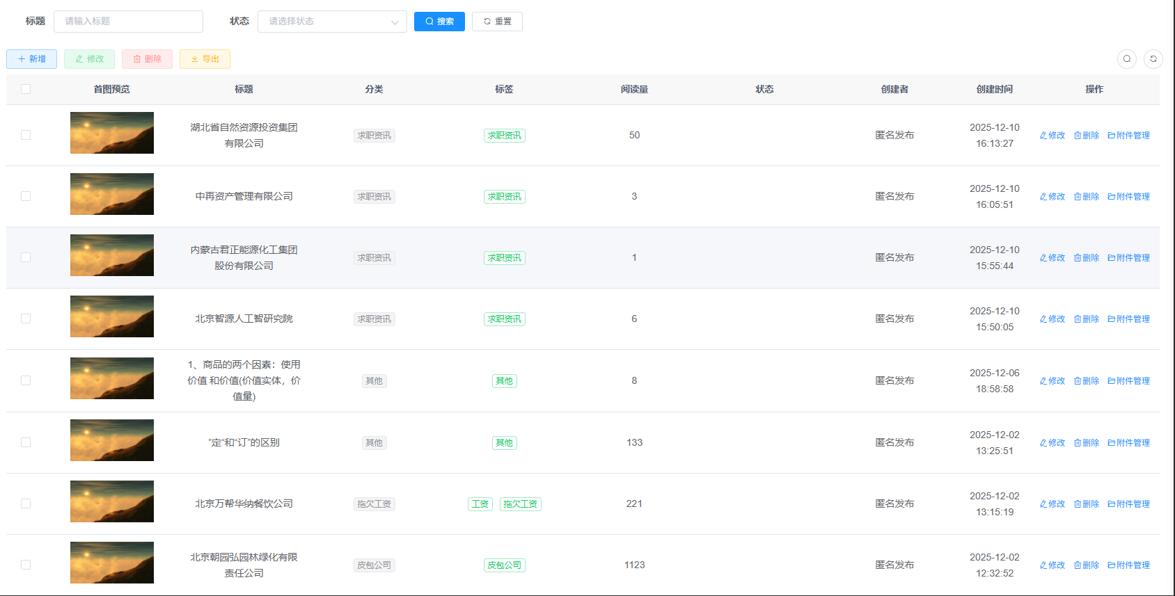
Task: Delete the 北京万帮华纳餐饮公司 row
Action: click(x=1087, y=504)
